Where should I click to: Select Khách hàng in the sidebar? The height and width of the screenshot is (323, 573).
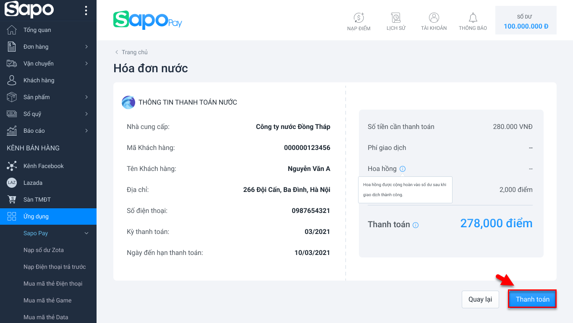(x=39, y=80)
